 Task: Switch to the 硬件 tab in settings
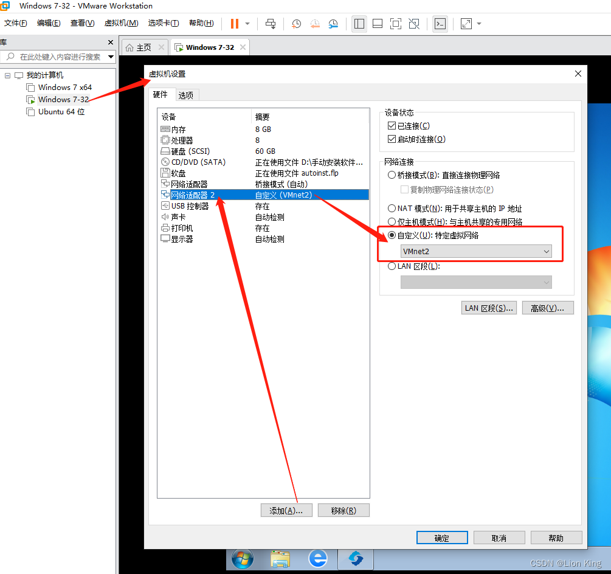coord(160,94)
